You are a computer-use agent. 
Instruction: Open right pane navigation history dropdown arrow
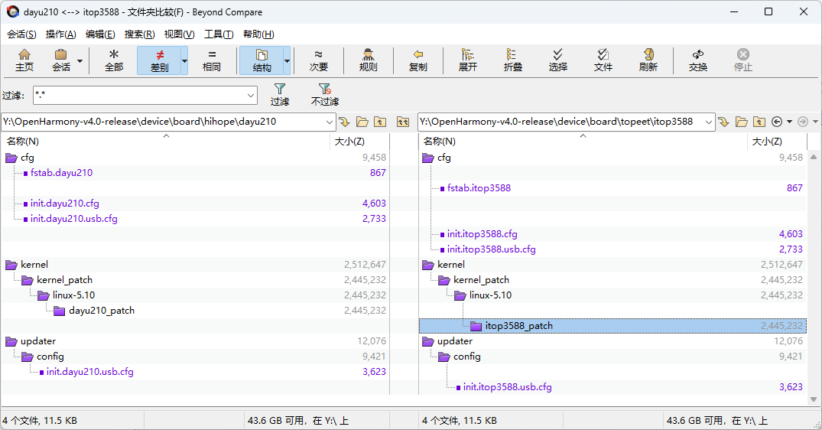(x=789, y=122)
